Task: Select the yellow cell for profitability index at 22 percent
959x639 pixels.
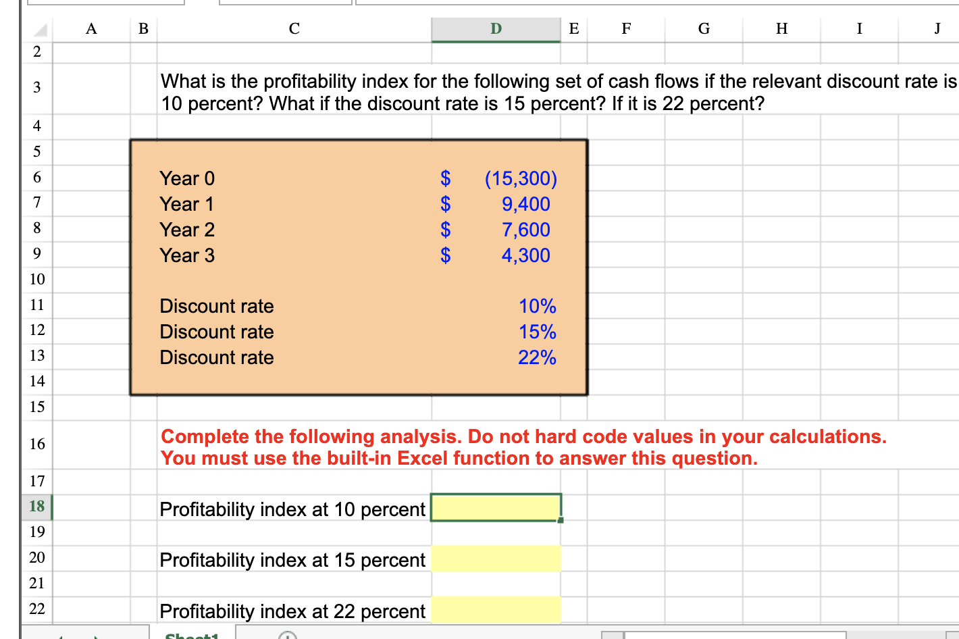Action: (x=496, y=610)
